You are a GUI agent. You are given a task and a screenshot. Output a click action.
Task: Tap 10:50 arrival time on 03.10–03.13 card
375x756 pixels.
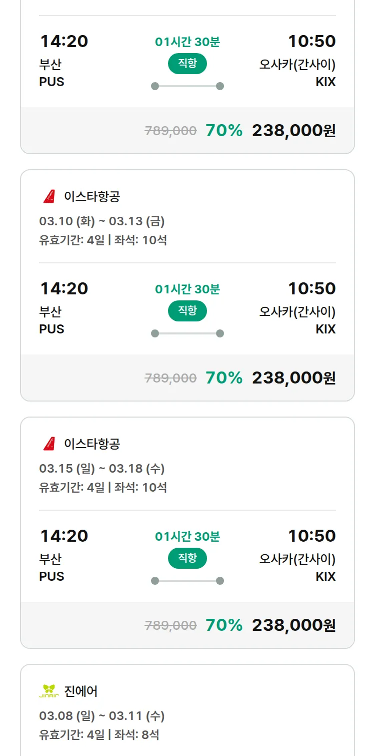311,288
